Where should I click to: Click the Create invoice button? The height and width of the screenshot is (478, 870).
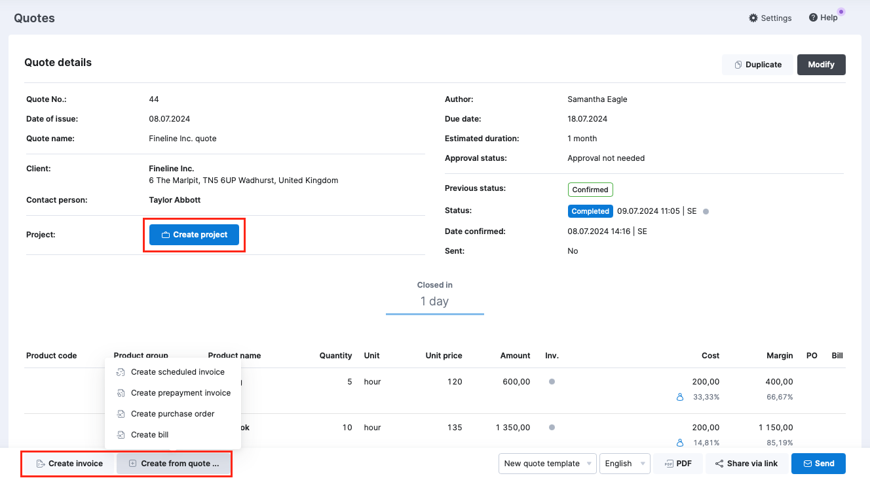pyautogui.click(x=69, y=464)
